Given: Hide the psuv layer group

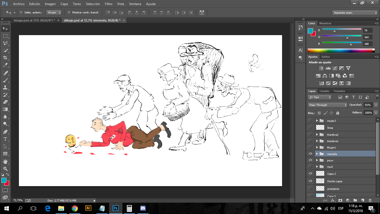Looking at the screenshot, I should (x=310, y=160).
